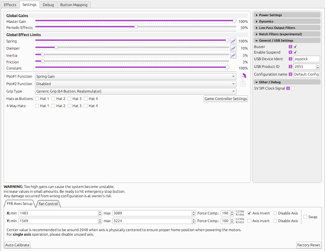325x251 pixels.
Task: Enable the 5V SPI Clock Signal checkbox
Action: click(293, 88)
